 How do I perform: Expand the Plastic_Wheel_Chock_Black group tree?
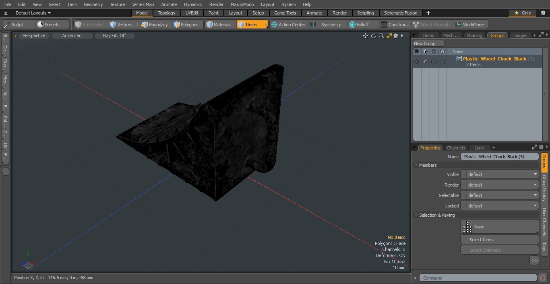454,62
